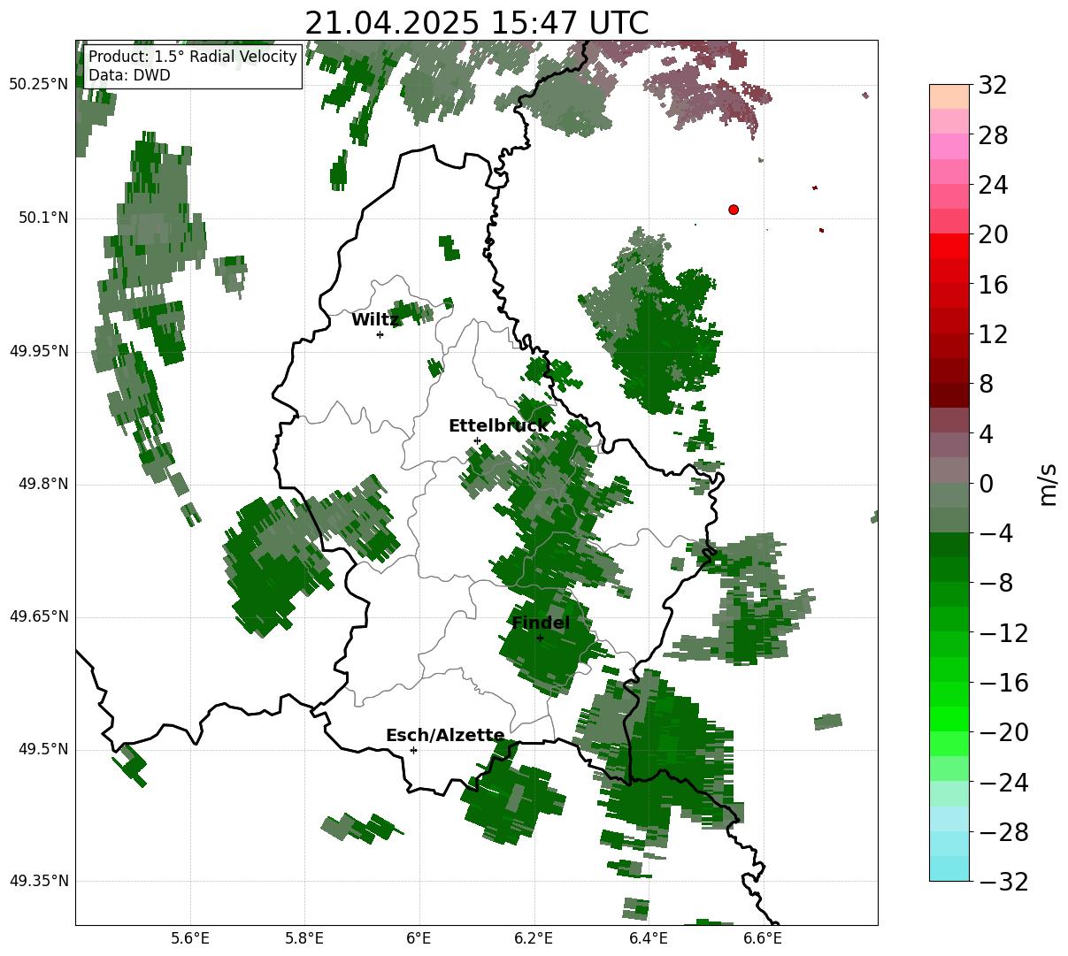Click the colorbar value −24
This screenshot has width=1068, height=956.
(1003, 782)
